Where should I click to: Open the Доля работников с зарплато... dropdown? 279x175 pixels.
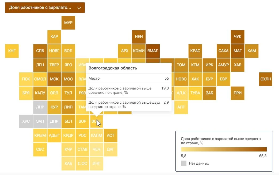point(45,8)
